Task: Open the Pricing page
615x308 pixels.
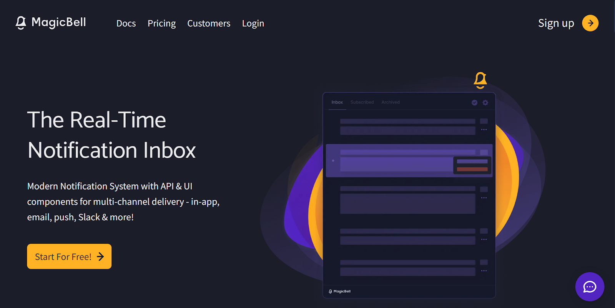Action: click(x=161, y=23)
